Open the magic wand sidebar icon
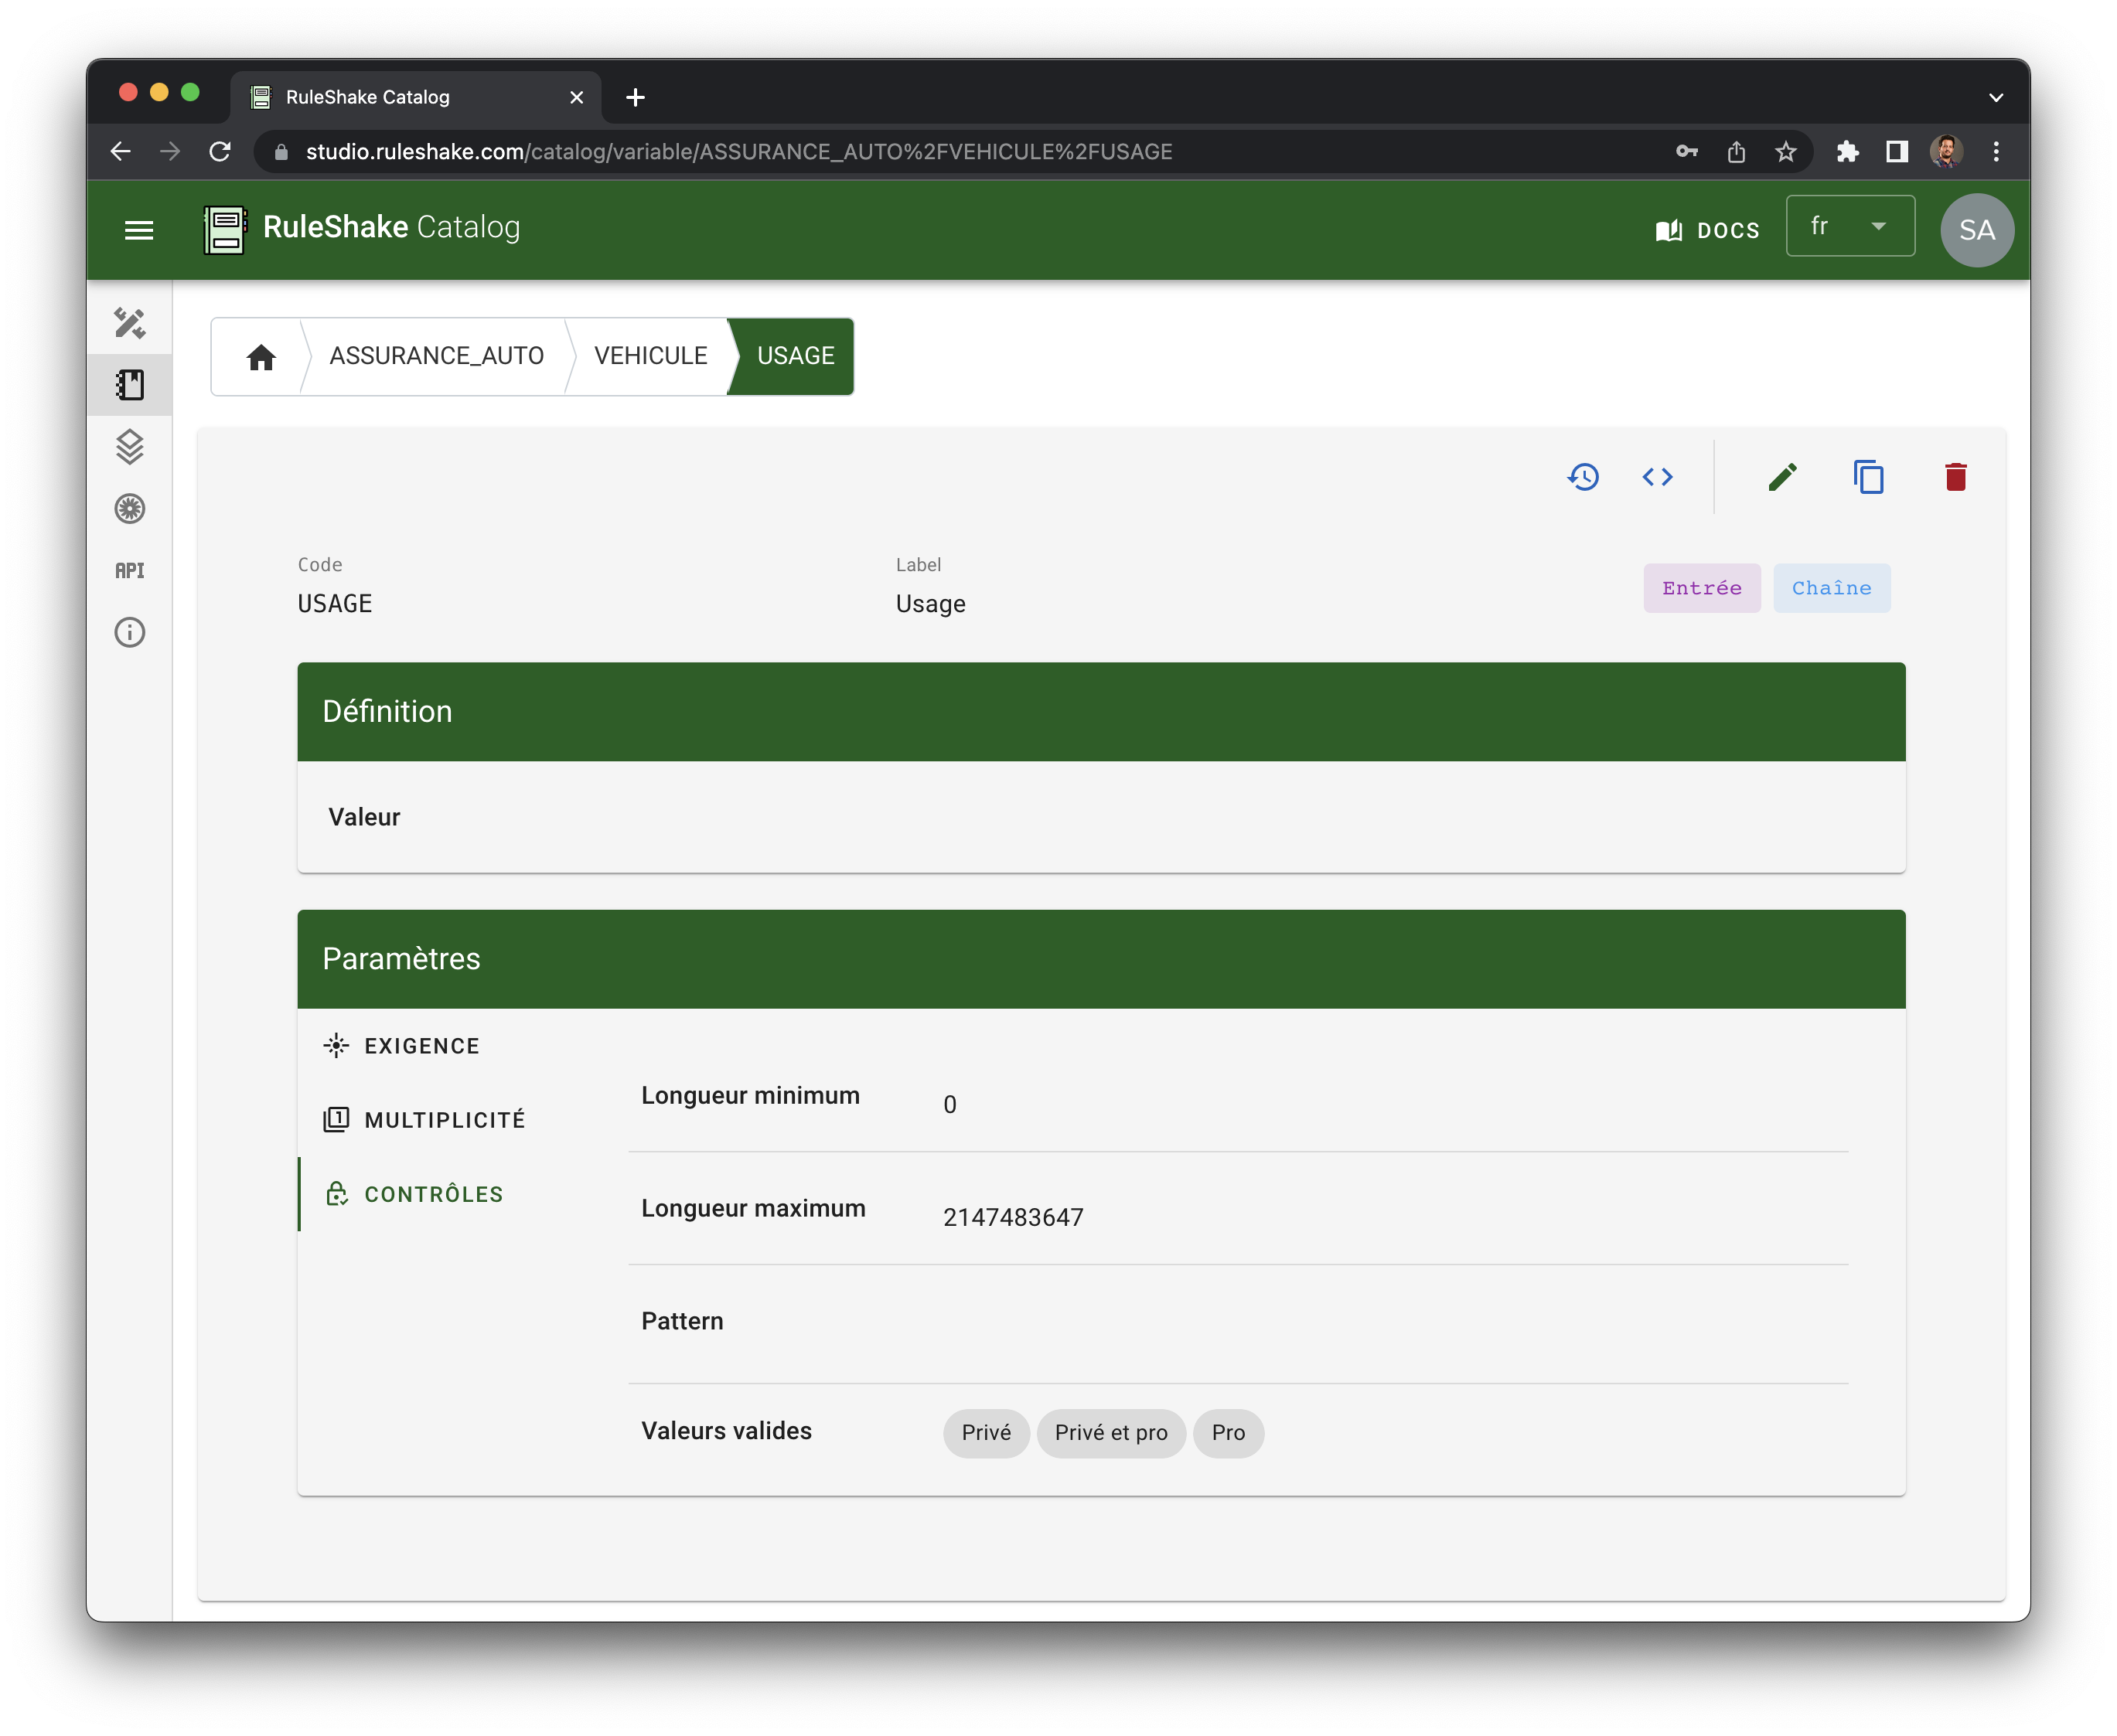The image size is (2117, 1736). pyautogui.click(x=130, y=323)
